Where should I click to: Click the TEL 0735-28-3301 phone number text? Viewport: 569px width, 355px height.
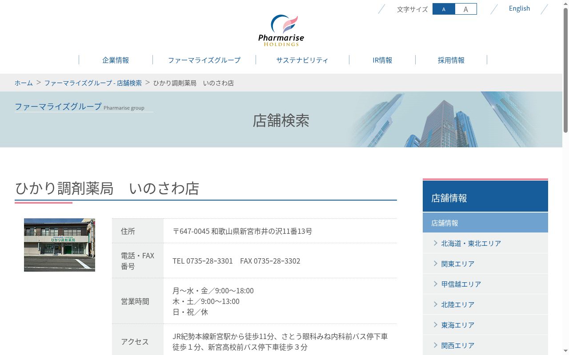(203, 261)
